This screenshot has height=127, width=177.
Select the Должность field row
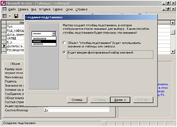tap(15, 46)
